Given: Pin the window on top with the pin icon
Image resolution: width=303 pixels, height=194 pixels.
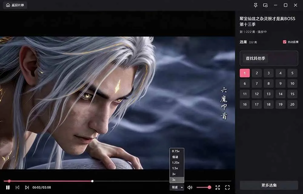Looking at the screenshot, I should (255, 5).
